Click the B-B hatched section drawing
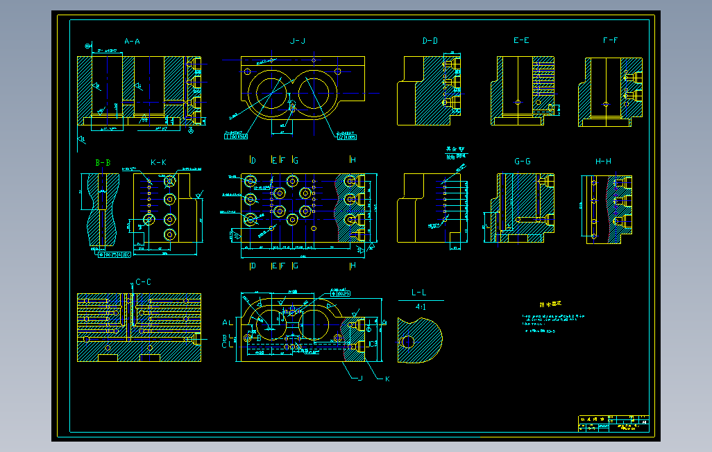 (103, 210)
